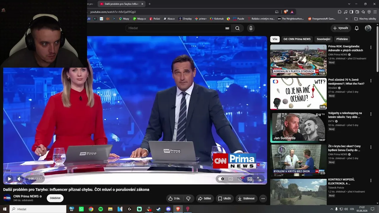Screen dimensions: 379x213
Task: Click the Vytvořit create button
Action: pyautogui.click(x=341, y=28)
